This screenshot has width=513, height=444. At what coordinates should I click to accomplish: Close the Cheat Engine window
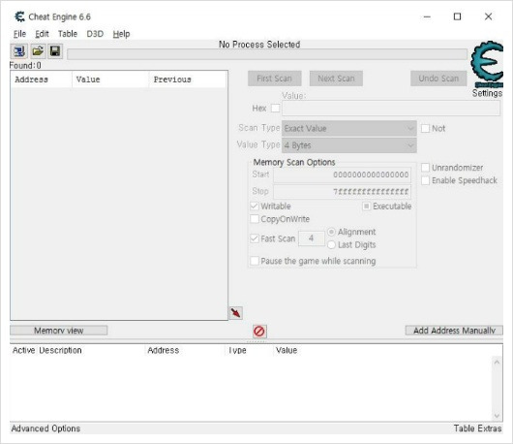tap(488, 16)
